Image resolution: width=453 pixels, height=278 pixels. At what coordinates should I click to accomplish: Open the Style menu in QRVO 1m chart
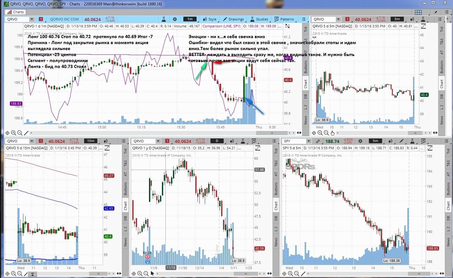pyautogui.click(x=210, y=19)
